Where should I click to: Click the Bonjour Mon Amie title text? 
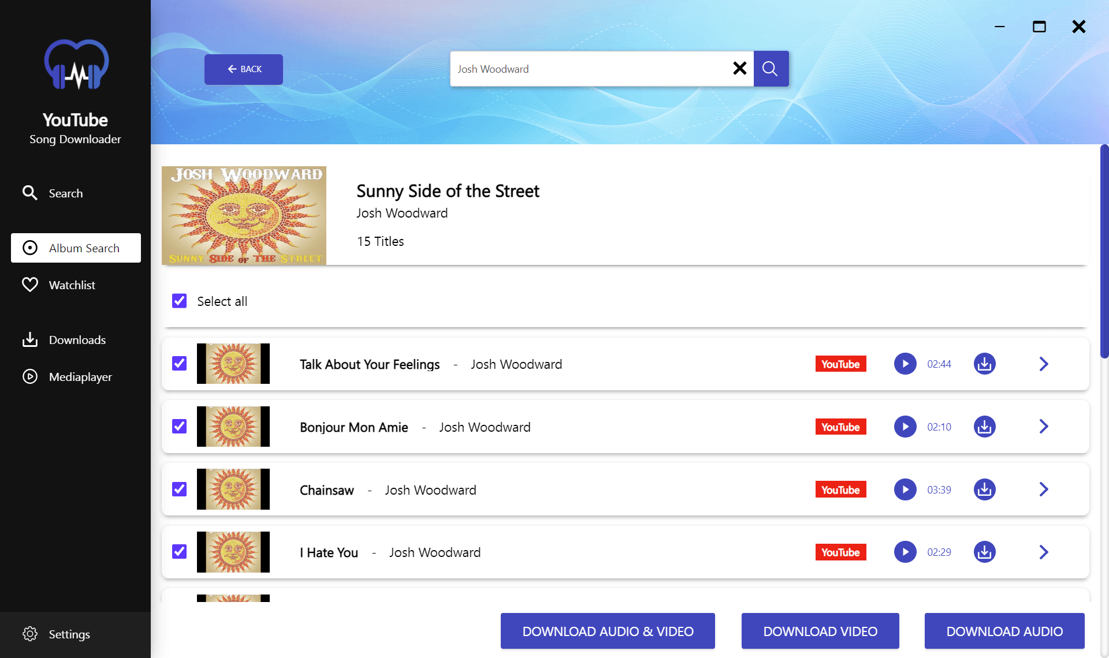click(x=354, y=427)
